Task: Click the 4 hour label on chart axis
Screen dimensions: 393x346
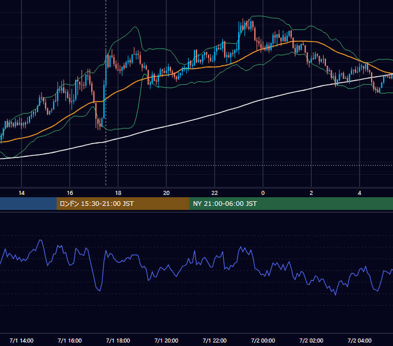Action: [x=359, y=193]
